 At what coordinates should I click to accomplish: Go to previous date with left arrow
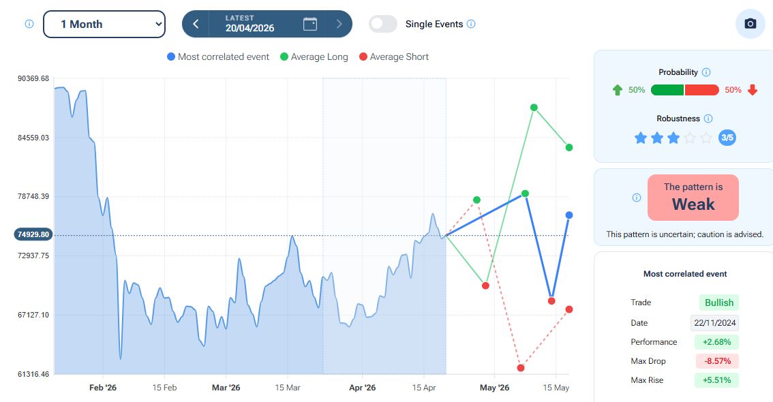point(196,24)
